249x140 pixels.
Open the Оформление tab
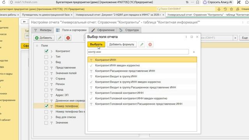[103, 30]
